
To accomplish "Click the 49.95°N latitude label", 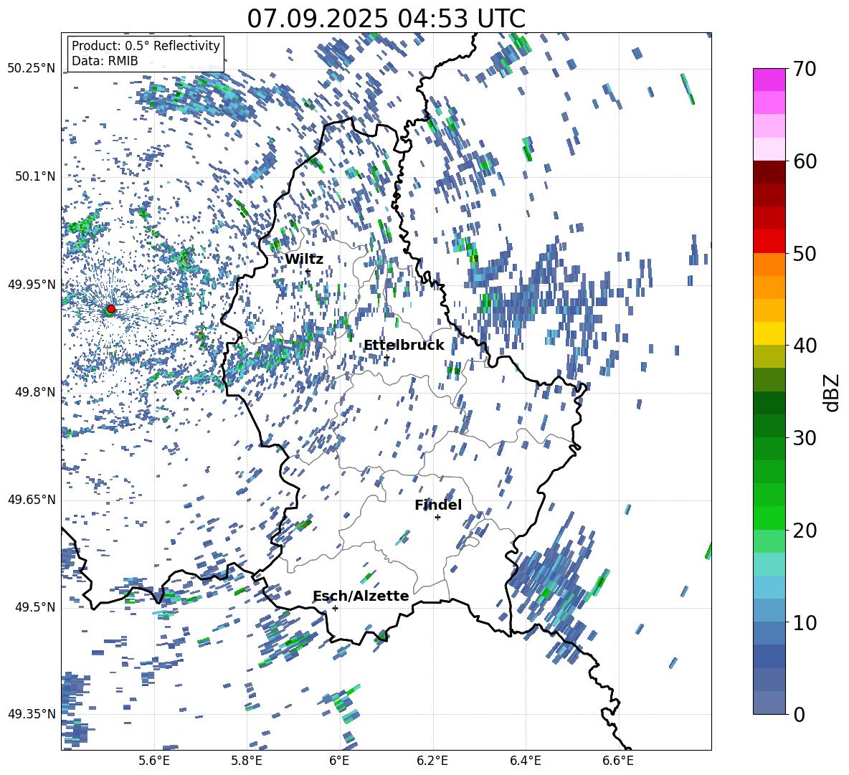I will click(32, 284).
